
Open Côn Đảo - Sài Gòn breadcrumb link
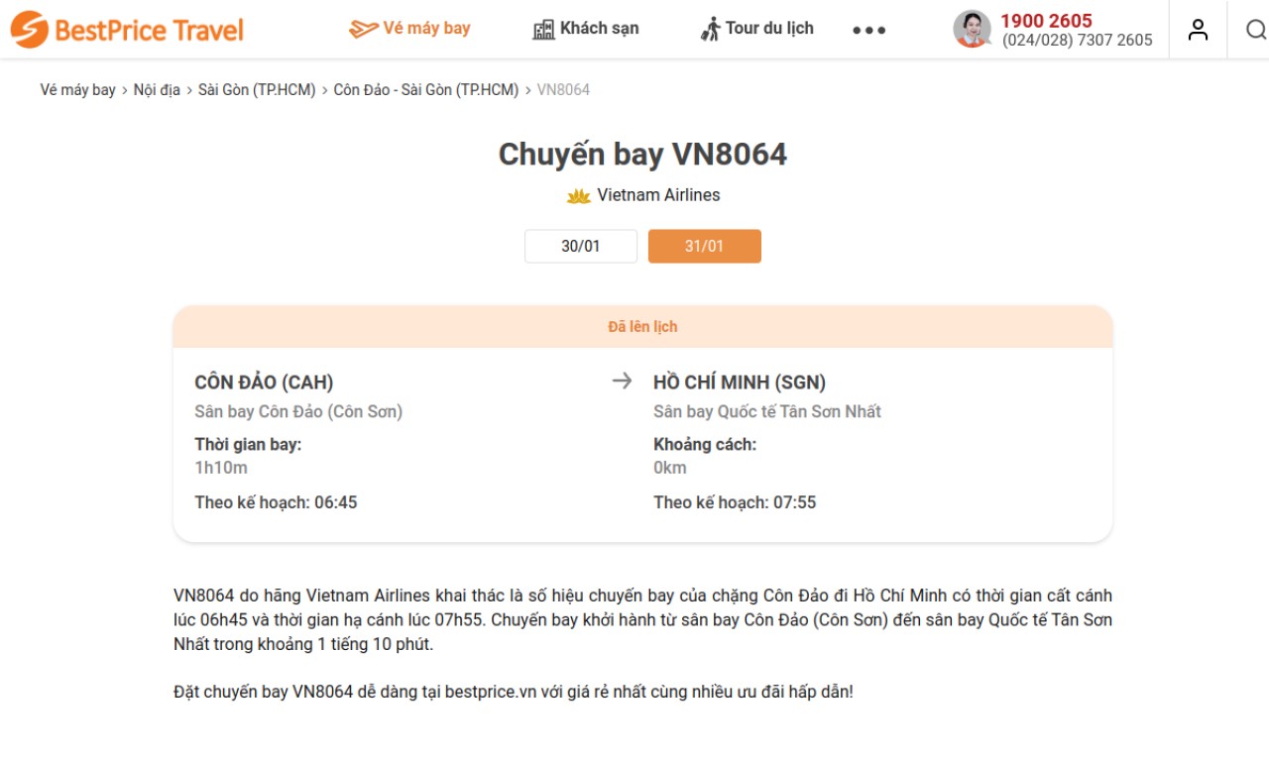[x=426, y=90]
